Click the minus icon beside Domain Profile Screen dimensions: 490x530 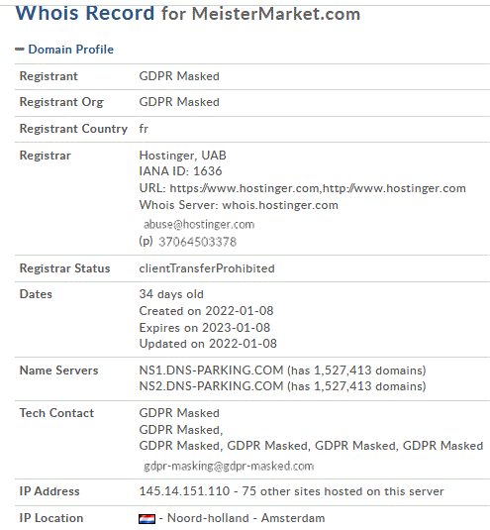point(20,50)
